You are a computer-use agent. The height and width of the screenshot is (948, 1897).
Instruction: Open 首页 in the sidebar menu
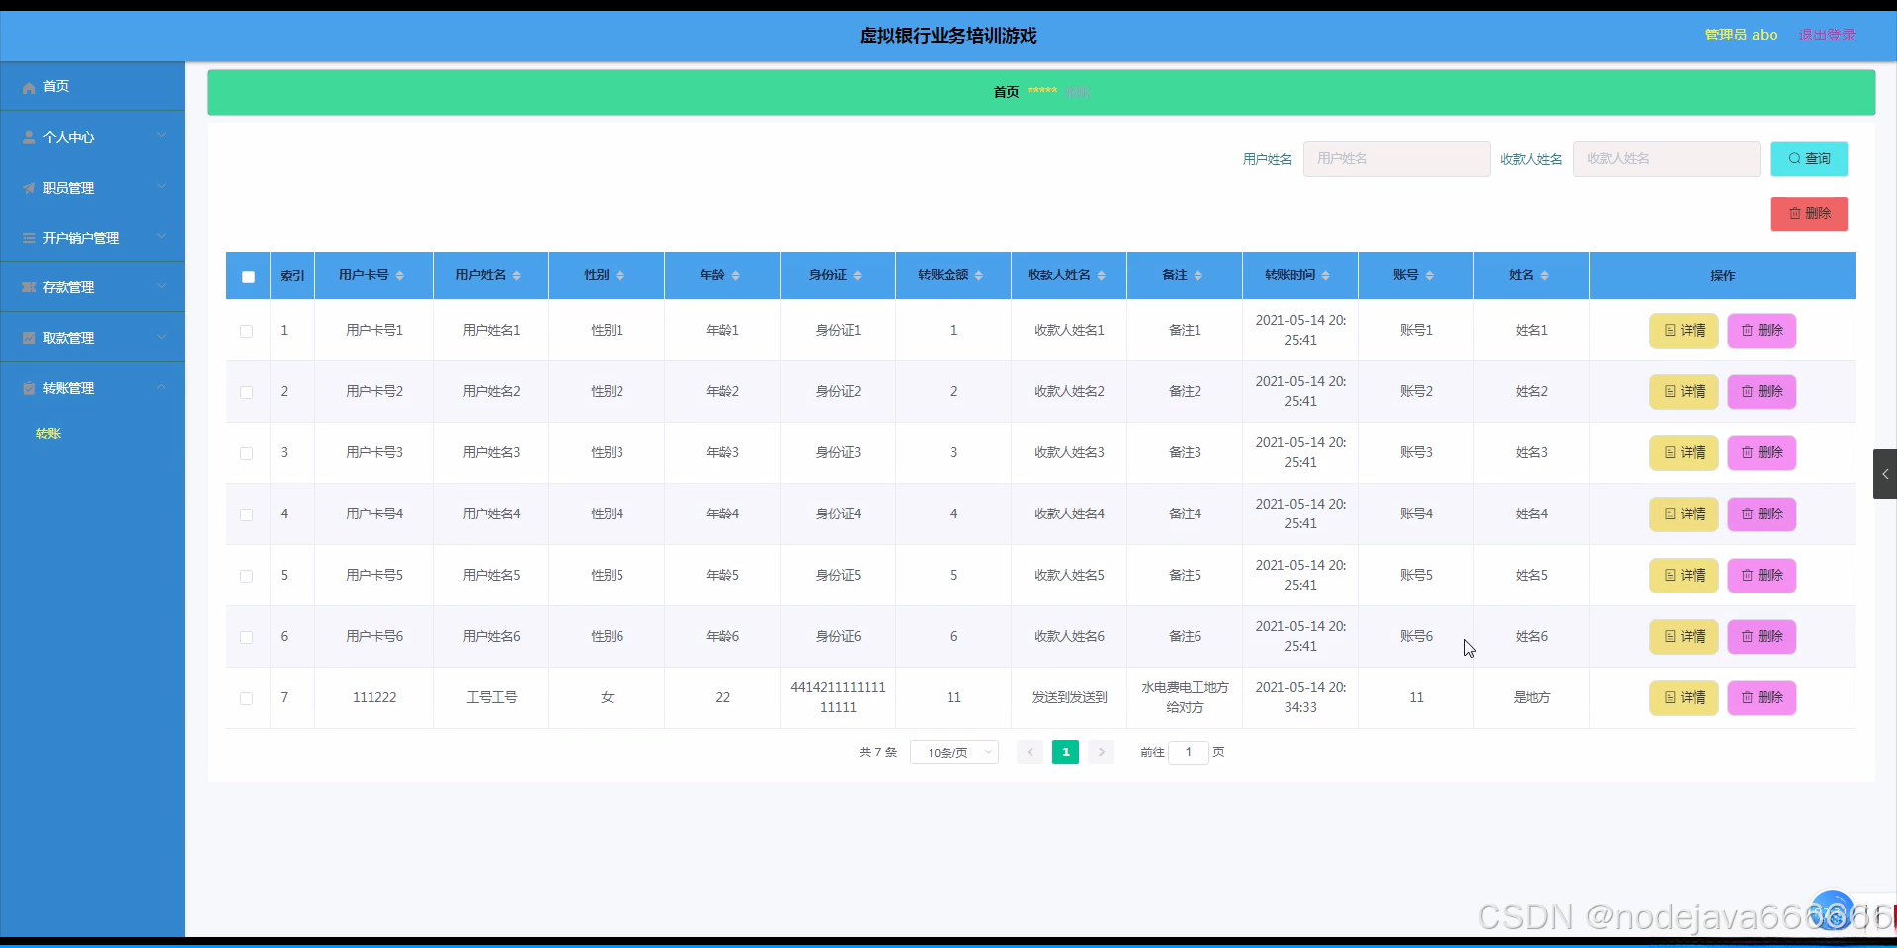[92, 87]
